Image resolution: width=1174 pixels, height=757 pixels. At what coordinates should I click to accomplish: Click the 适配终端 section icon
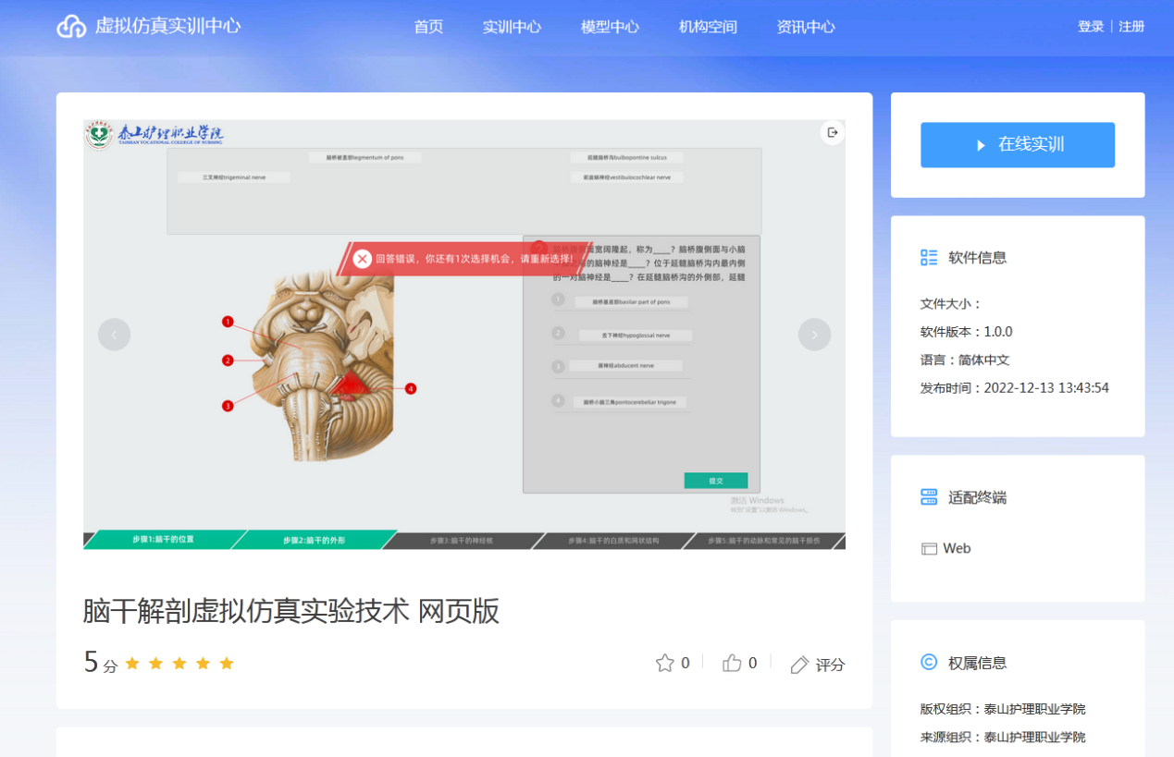(929, 497)
